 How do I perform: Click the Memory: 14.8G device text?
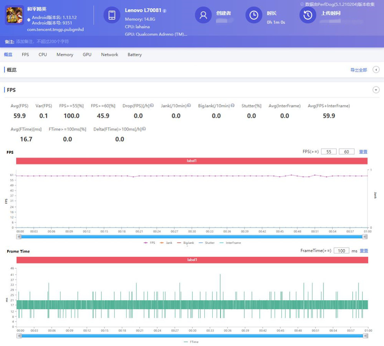coord(140,19)
